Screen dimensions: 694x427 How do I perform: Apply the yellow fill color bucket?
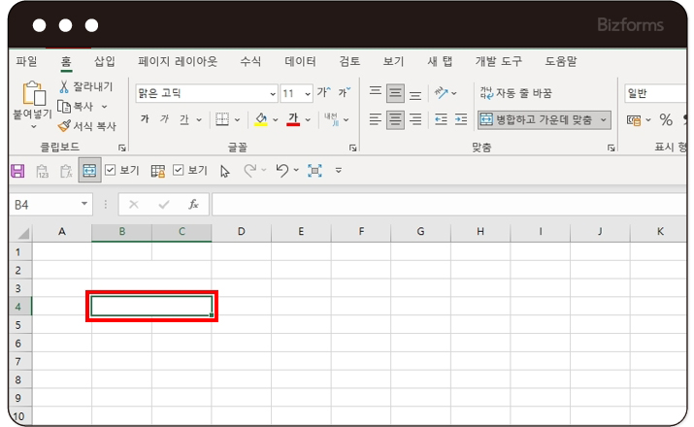pyautogui.click(x=261, y=119)
